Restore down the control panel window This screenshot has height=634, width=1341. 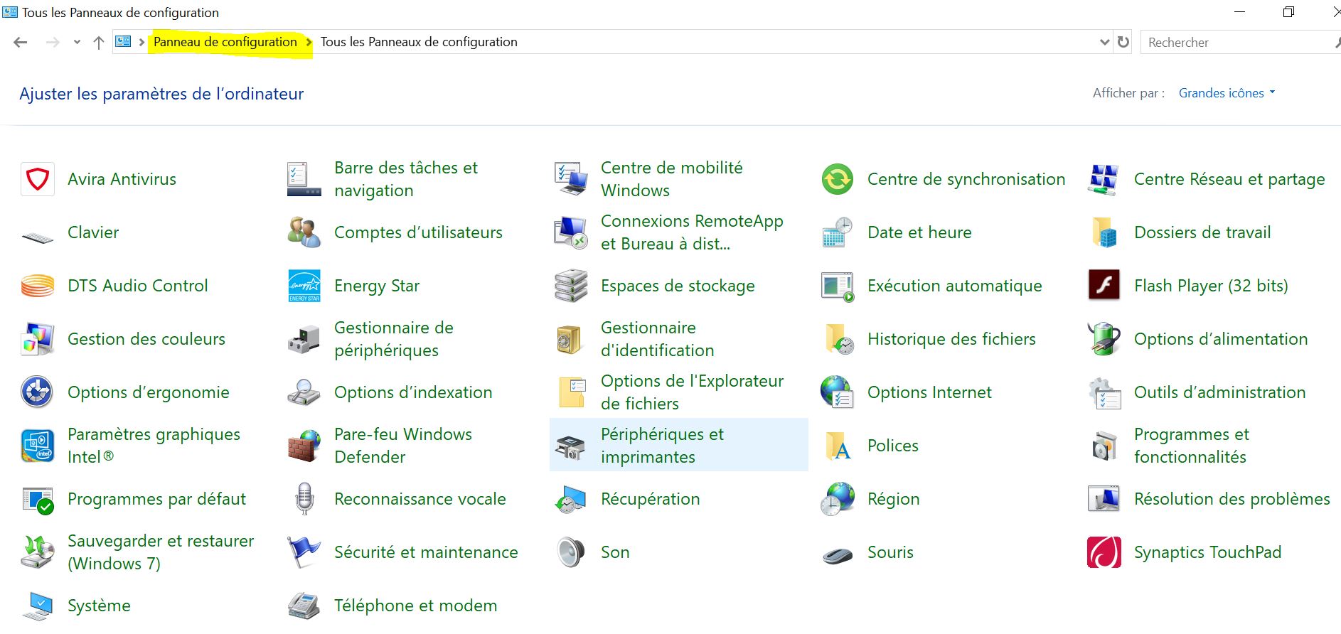coord(1288,12)
